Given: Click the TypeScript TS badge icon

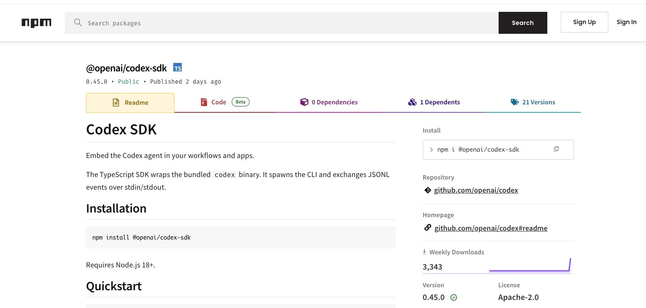Looking at the screenshot, I should [177, 68].
